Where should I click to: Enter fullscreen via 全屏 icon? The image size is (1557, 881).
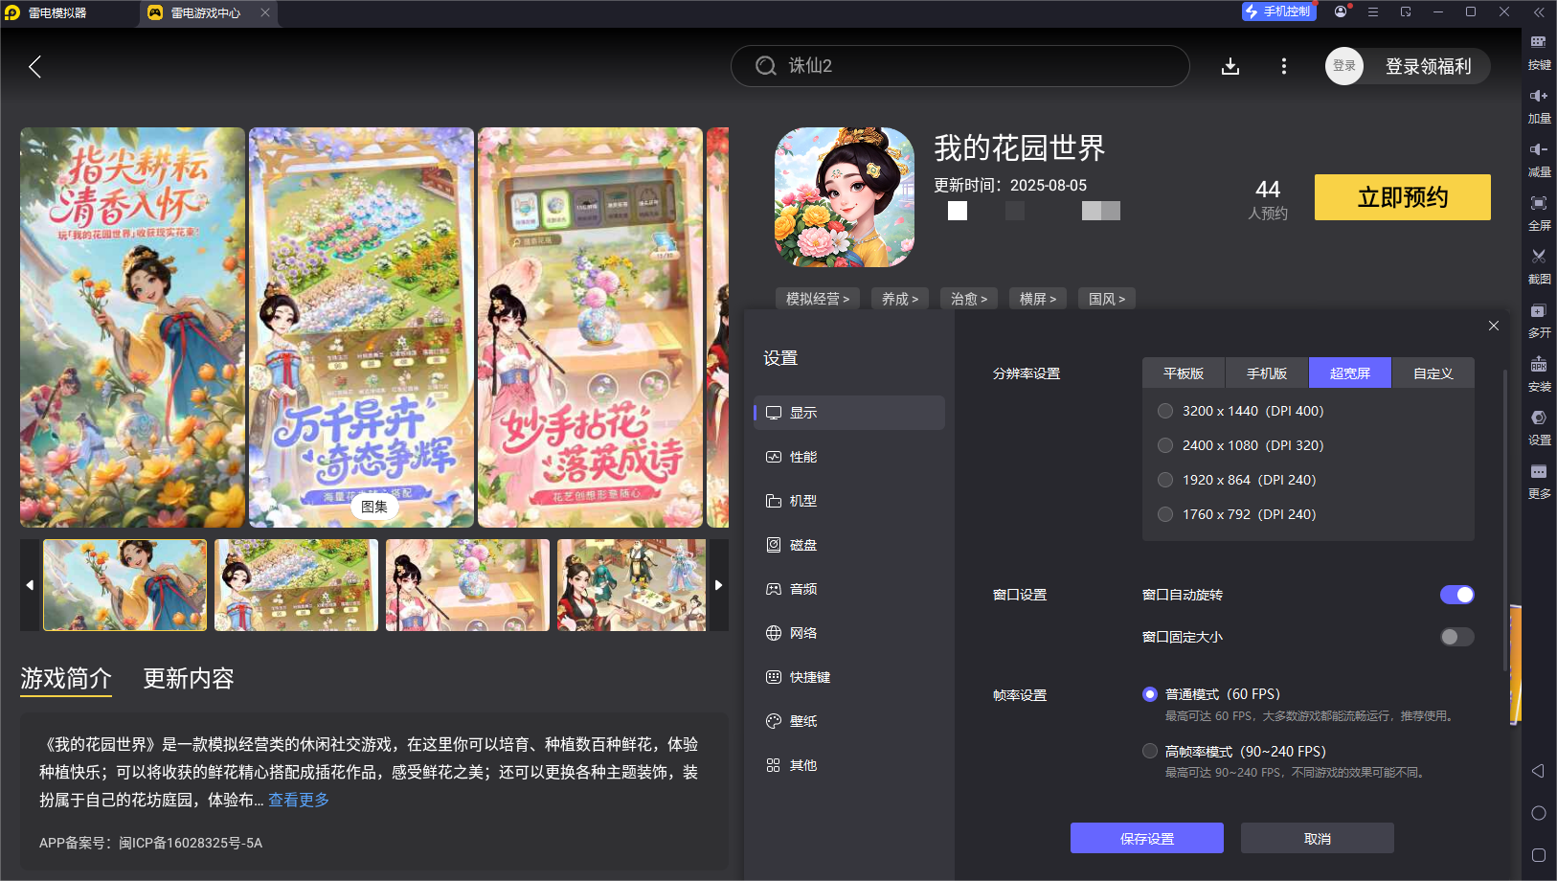click(1539, 213)
